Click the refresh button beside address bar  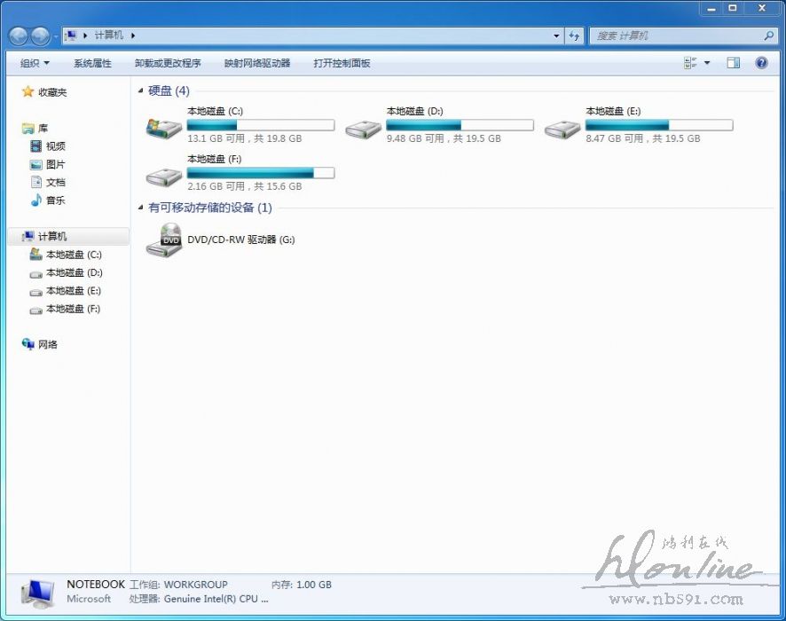[574, 35]
